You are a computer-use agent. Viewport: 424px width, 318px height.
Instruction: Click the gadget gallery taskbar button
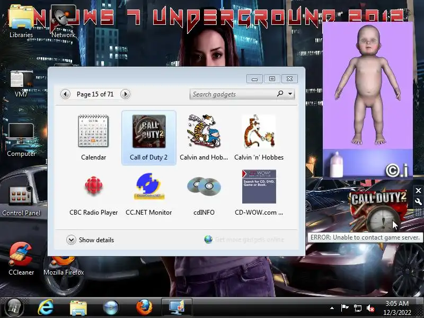177,307
